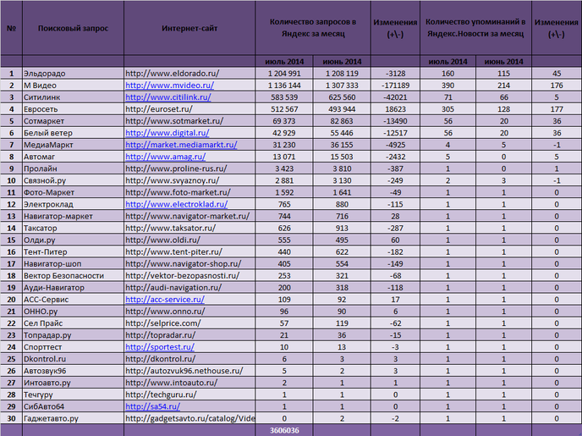Open the acc-service.ru hyperlink

(x=165, y=299)
